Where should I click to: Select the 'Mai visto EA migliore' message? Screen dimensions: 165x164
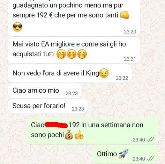(x=74, y=50)
